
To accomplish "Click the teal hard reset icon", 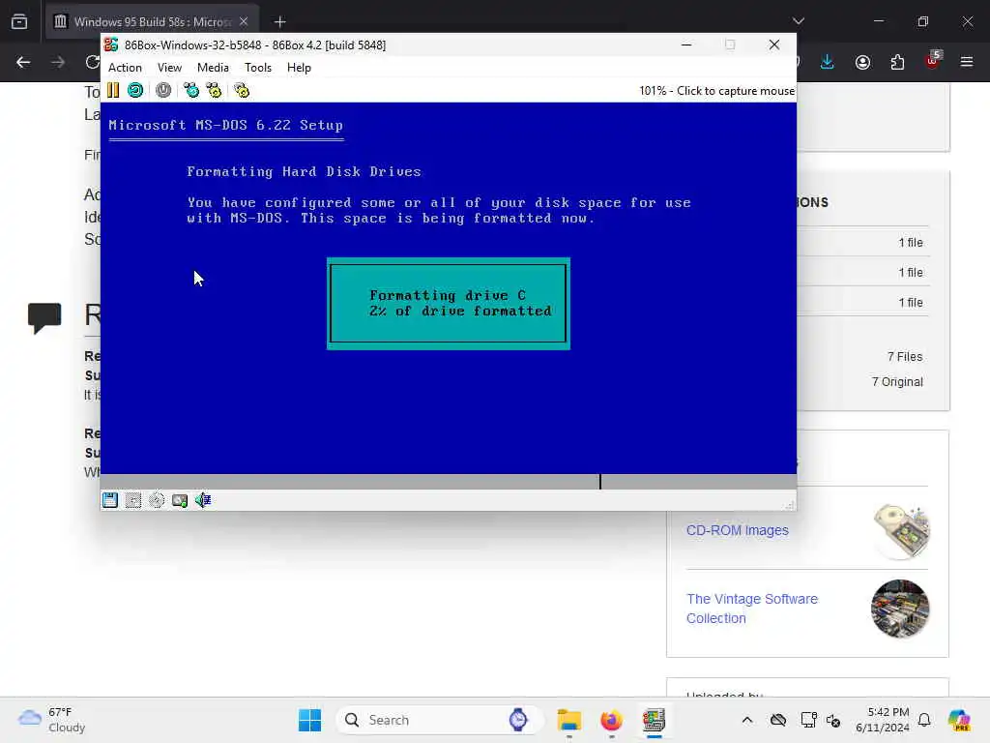I will pos(135,90).
